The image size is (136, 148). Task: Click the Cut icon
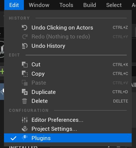point(25,64)
